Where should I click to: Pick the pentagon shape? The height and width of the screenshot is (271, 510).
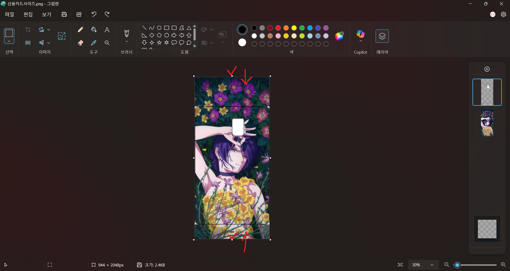159,35
